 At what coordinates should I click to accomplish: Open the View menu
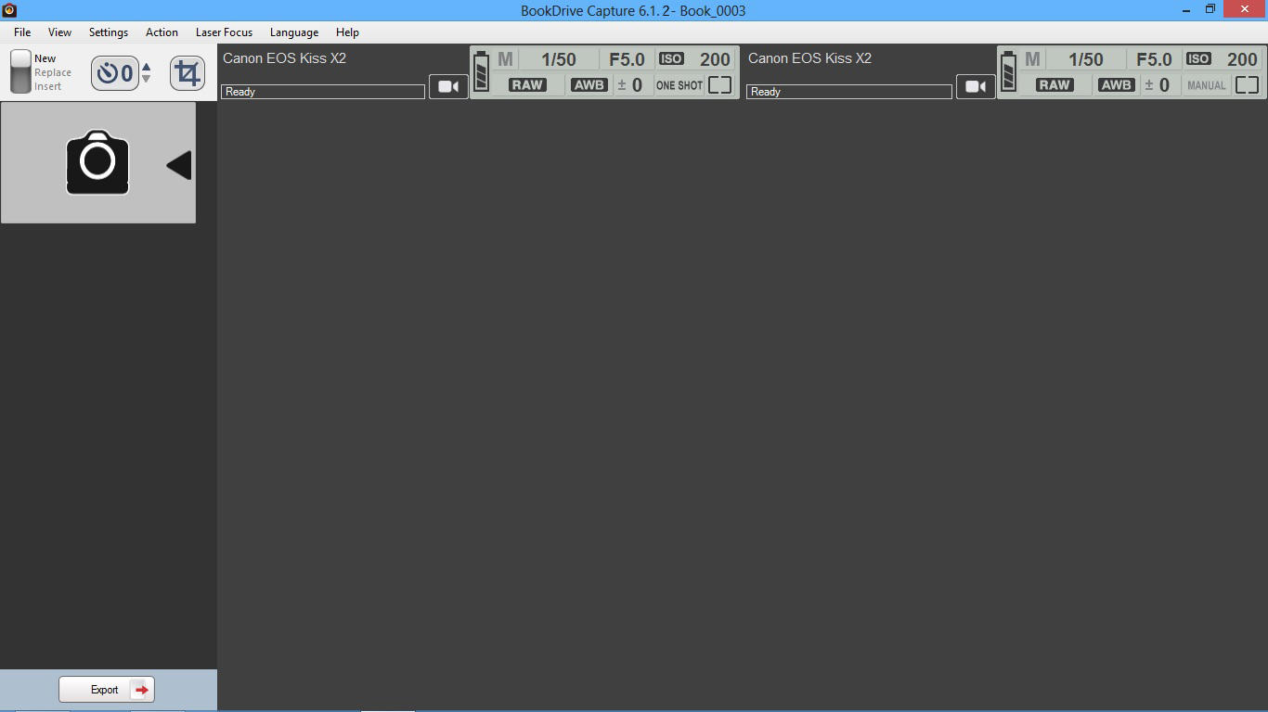pyautogui.click(x=59, y=32)
